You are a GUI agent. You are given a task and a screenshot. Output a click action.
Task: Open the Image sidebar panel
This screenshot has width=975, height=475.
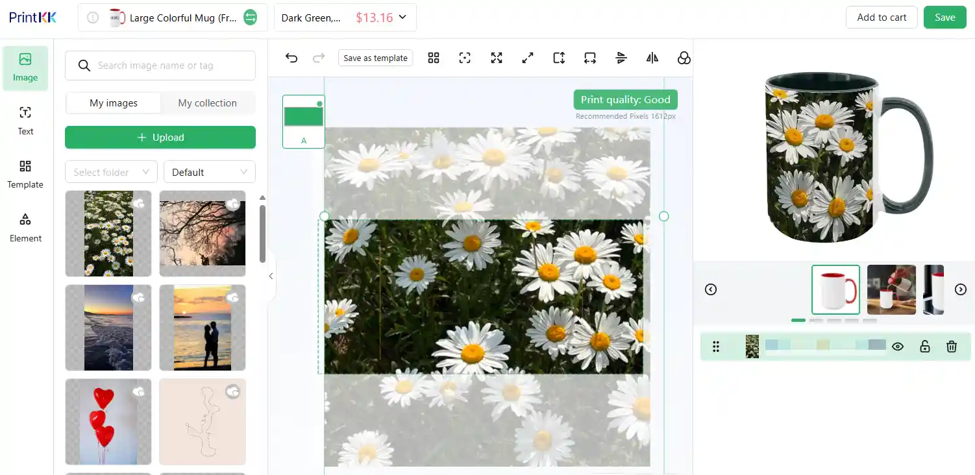point(25,67)
